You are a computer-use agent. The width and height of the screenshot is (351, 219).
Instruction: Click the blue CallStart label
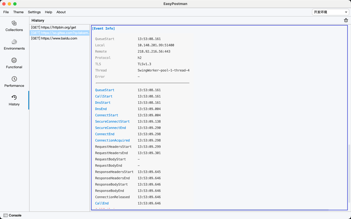104,96
